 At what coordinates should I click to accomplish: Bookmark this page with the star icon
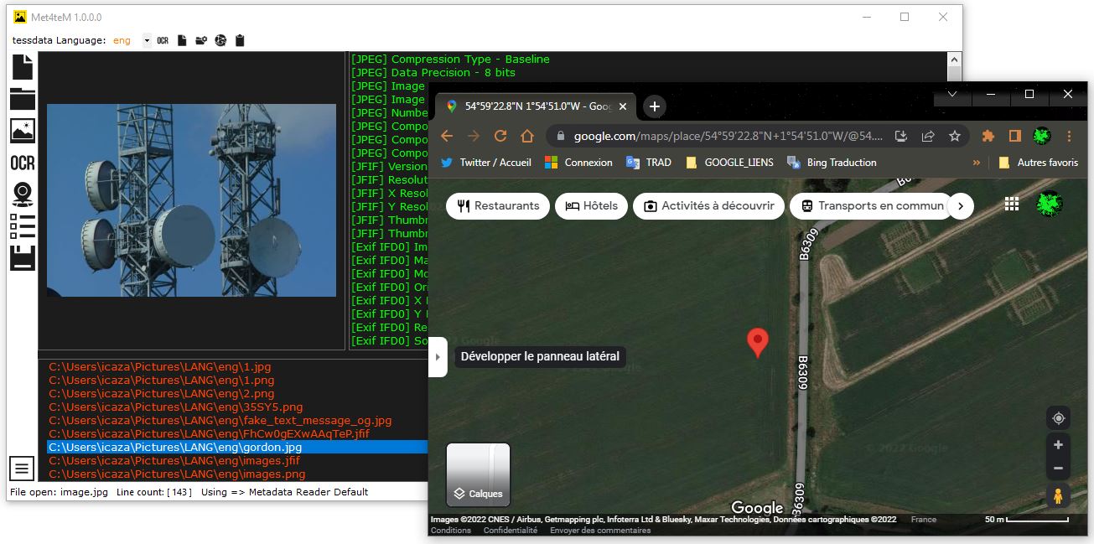click(955, 136)
